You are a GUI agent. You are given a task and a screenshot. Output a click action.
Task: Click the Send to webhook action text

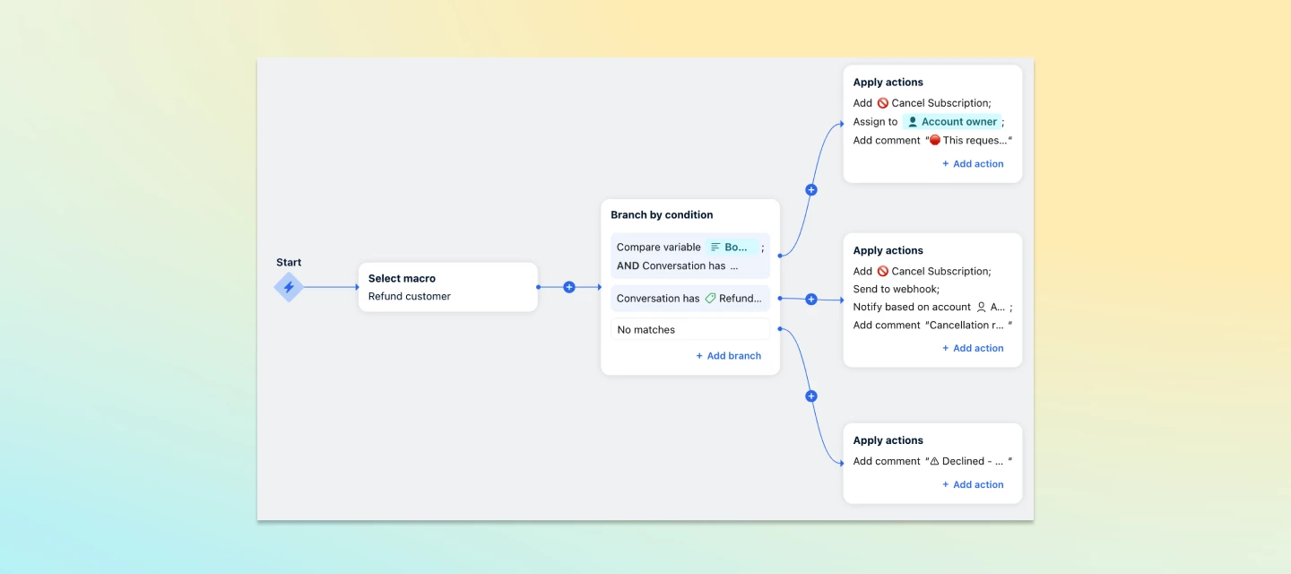coord(897,289)
